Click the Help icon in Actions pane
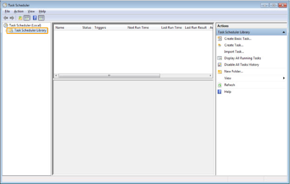Viewport: 290px width, 184px height. coord(219,92)
